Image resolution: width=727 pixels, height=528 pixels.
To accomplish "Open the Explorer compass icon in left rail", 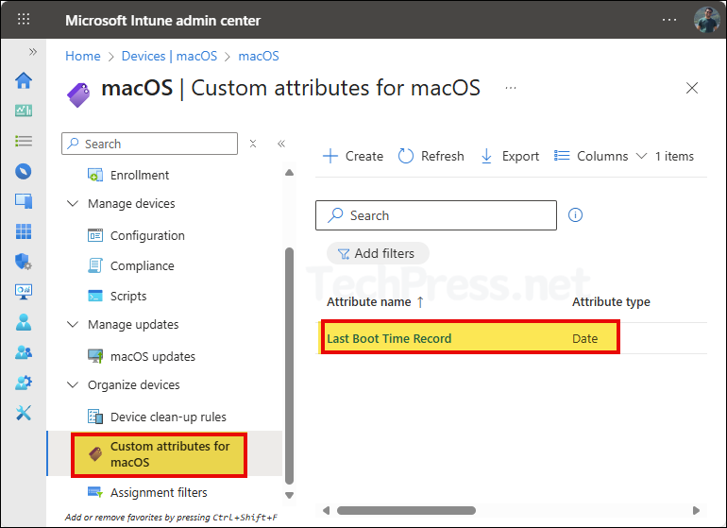I will click(x=24, y=171).
